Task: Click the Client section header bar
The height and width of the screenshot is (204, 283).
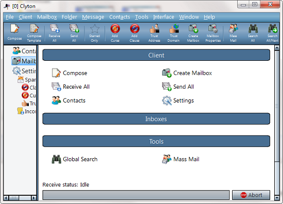Action: tap(156, 55)
